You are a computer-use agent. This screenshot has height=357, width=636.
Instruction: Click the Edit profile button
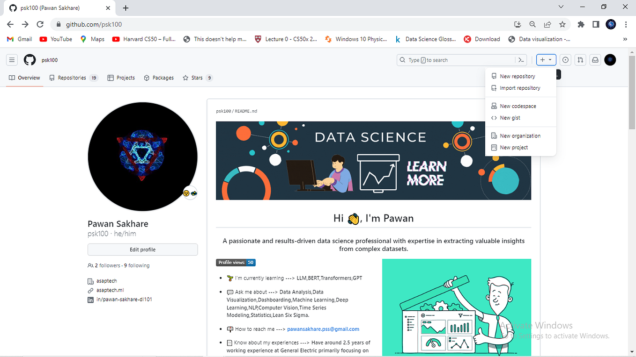click(x=142, y=250)
